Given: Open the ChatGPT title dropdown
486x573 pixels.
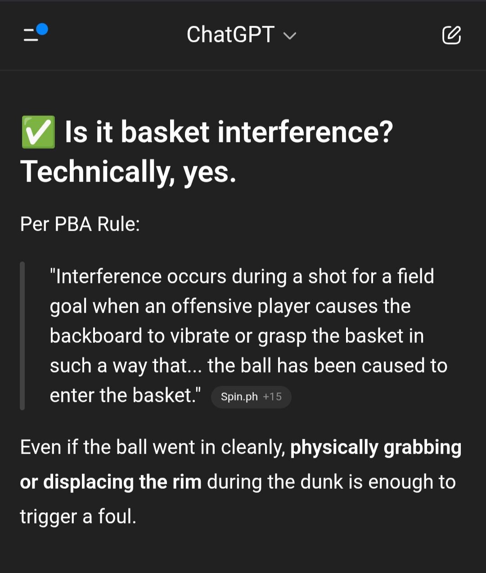Looking at the screenshot, I should [241, 35].
